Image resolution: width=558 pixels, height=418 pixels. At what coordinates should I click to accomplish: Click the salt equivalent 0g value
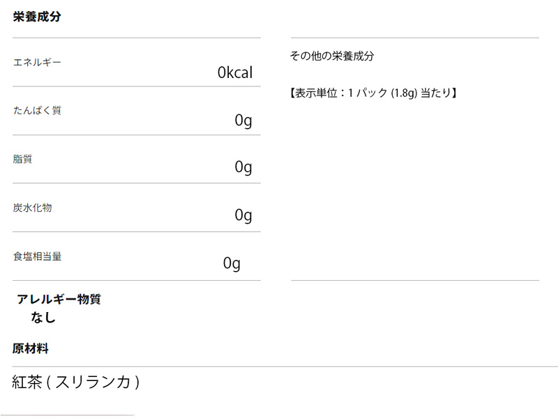click(232, 264)
